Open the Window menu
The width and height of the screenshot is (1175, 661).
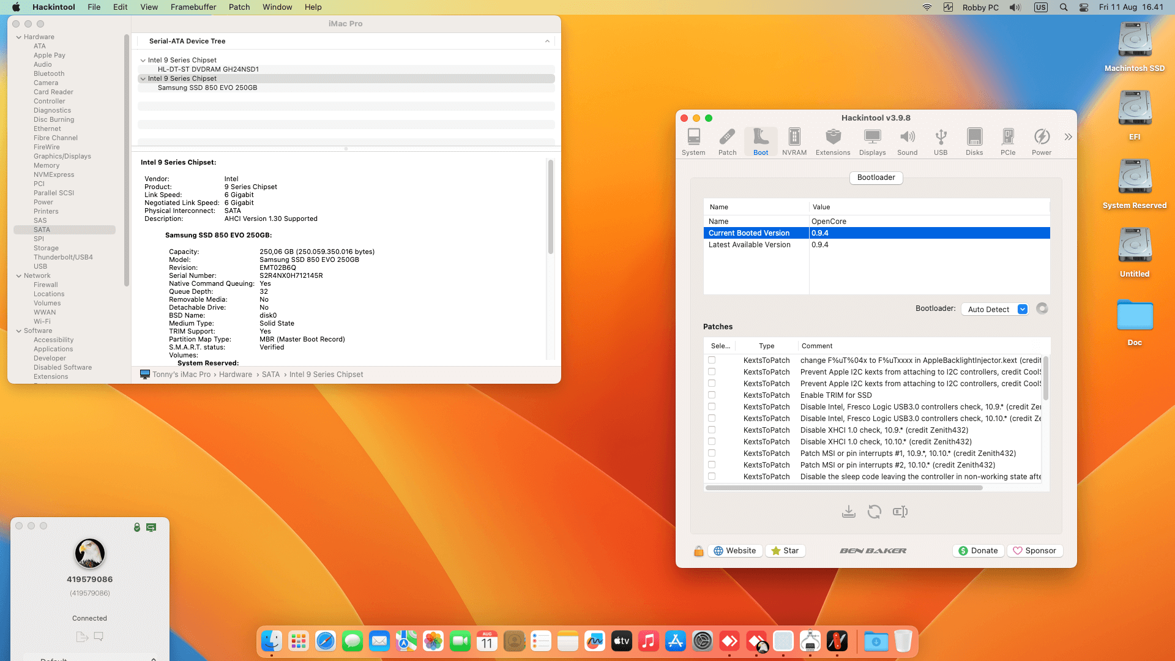point(277,7)
